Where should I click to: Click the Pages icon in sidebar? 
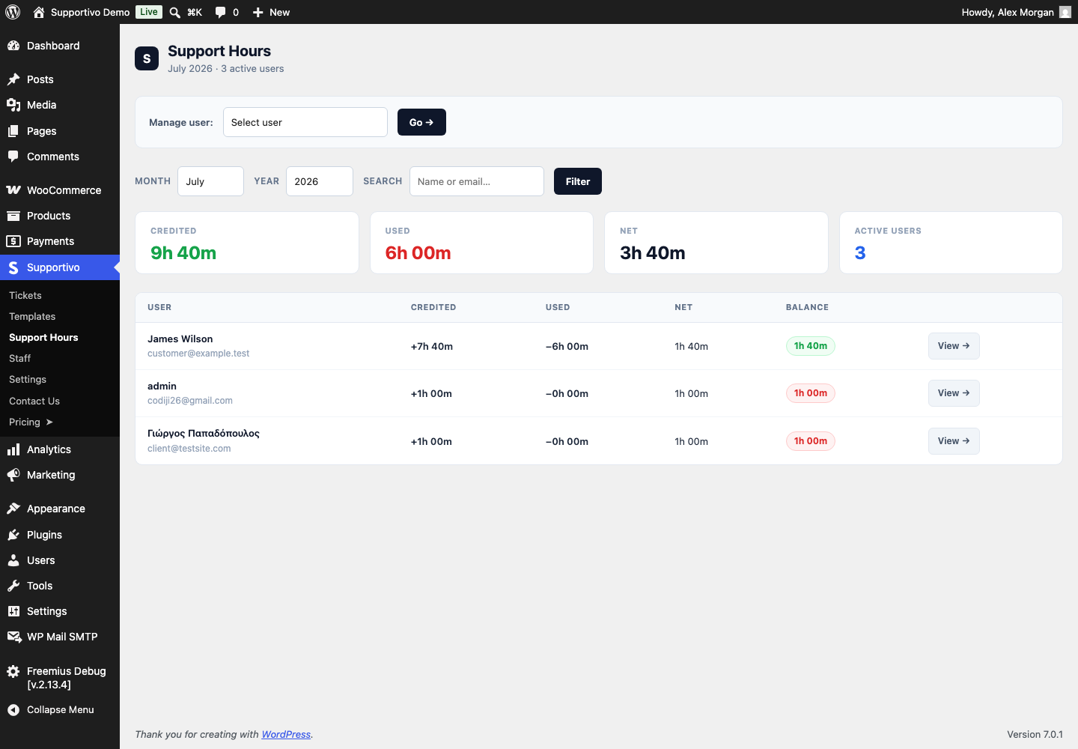pyautogui.click(x=13, y=131)
